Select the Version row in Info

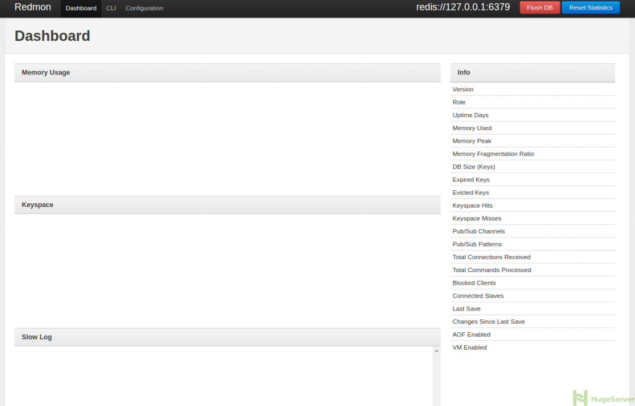(463, 89)
